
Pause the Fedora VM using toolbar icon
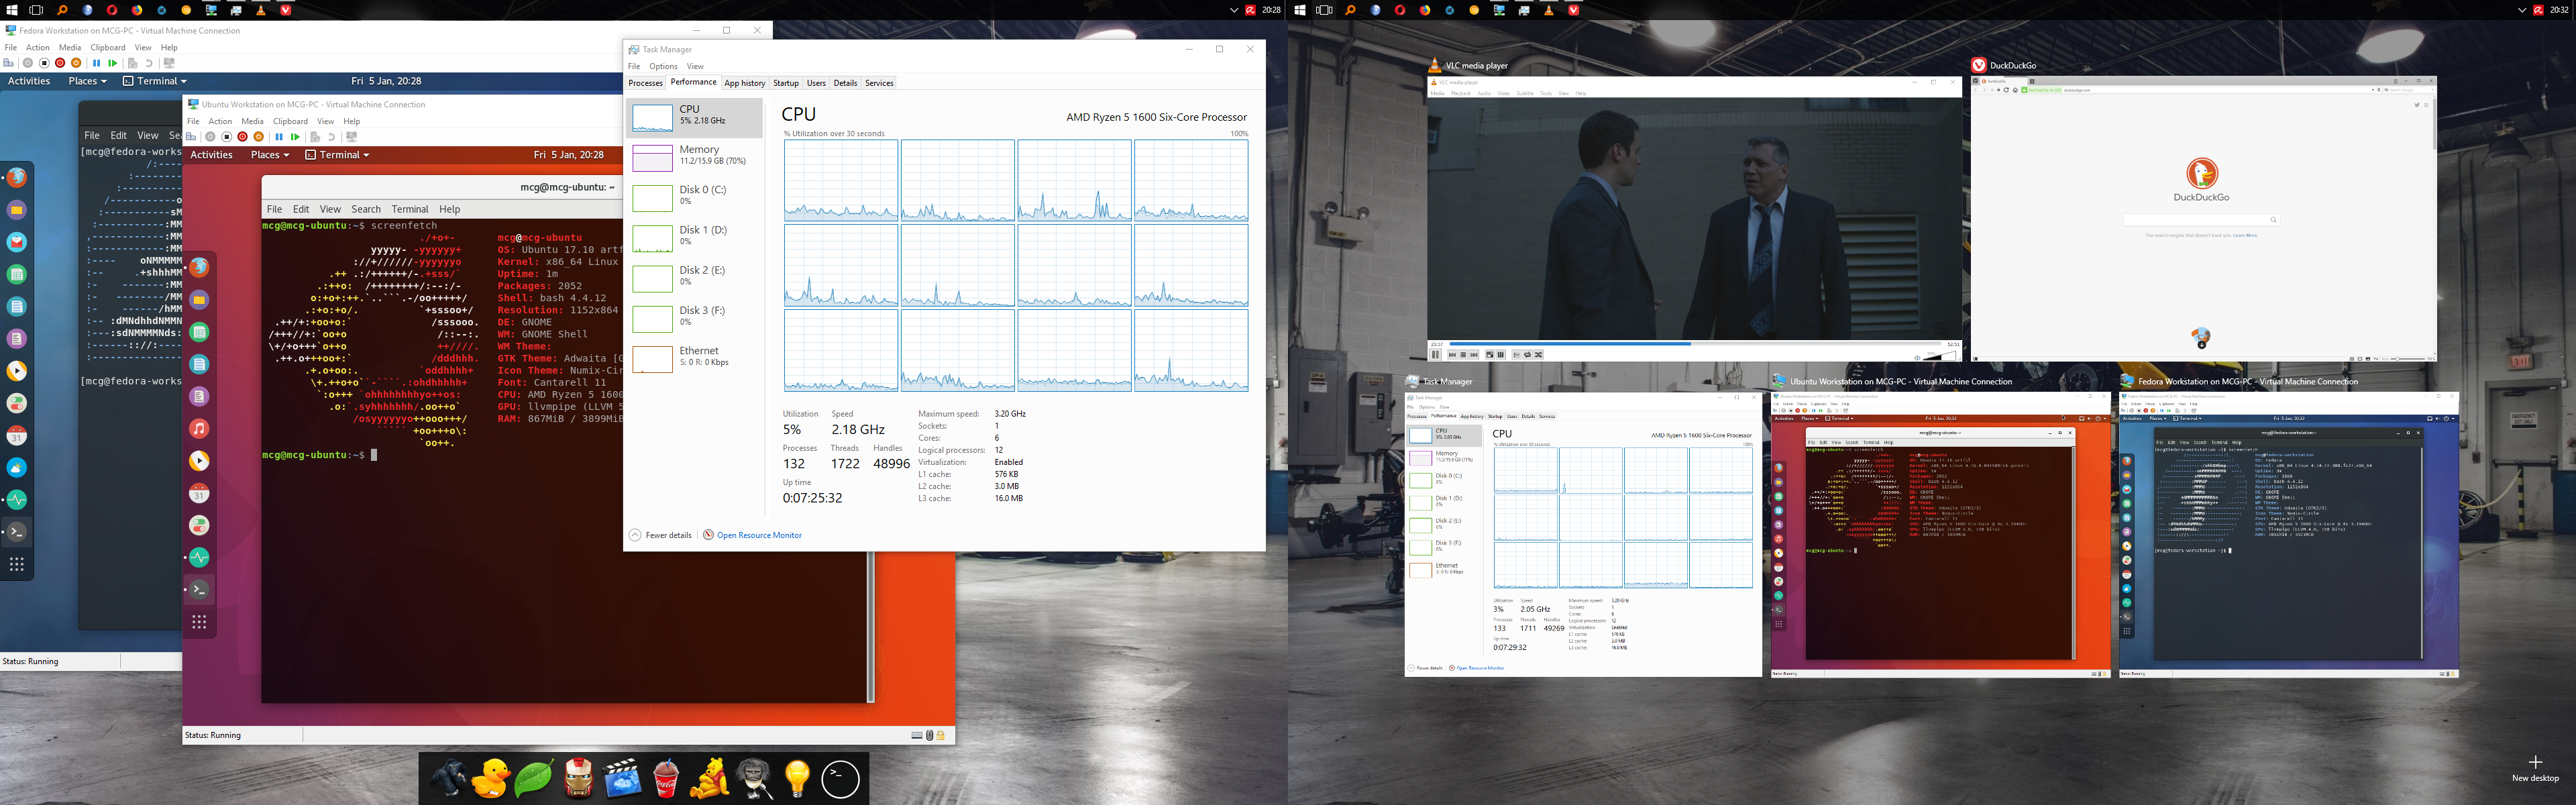click(97, 63)
